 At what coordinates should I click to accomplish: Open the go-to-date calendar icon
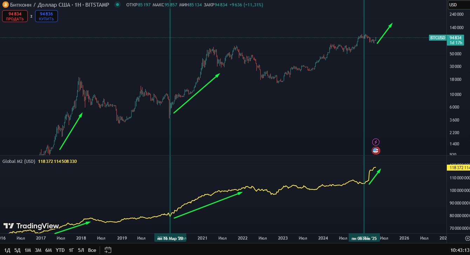[108, 250]
